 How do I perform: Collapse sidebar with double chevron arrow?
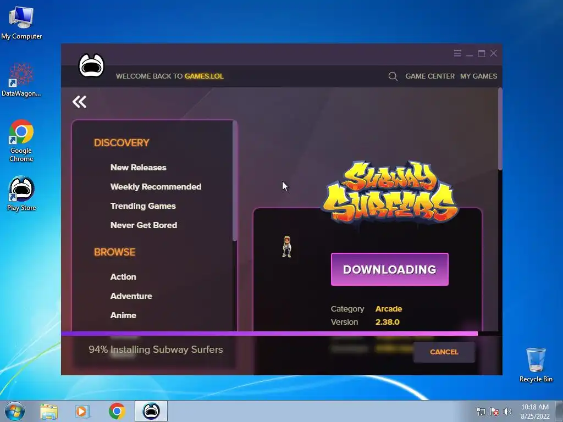click(x=79, y=102)
